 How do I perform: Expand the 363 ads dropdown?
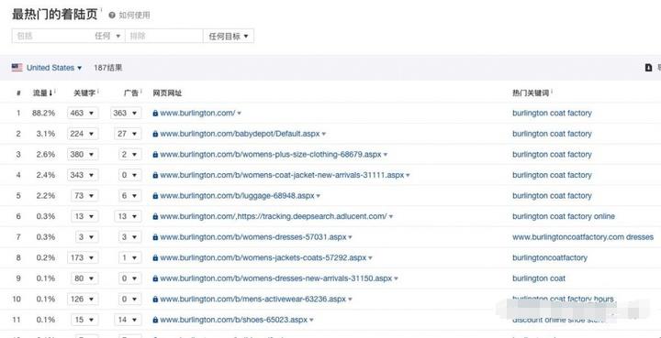126,113
